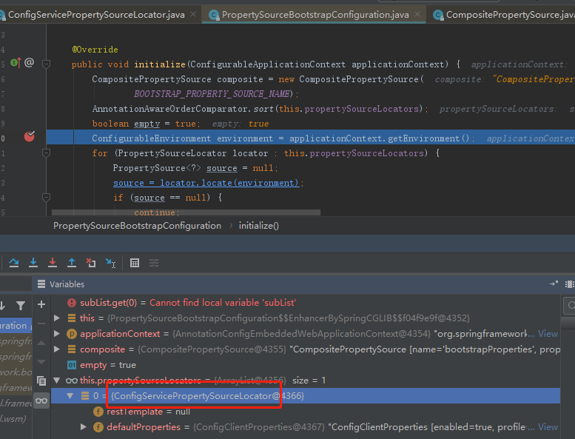Screen dimensions: 575x439
Task: Close the ConfigServicePropertySourceLocator.java tab
Action: coord(193,14)
